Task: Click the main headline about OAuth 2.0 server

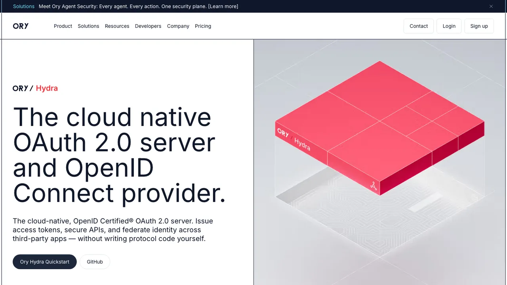Action: point(119,155)
